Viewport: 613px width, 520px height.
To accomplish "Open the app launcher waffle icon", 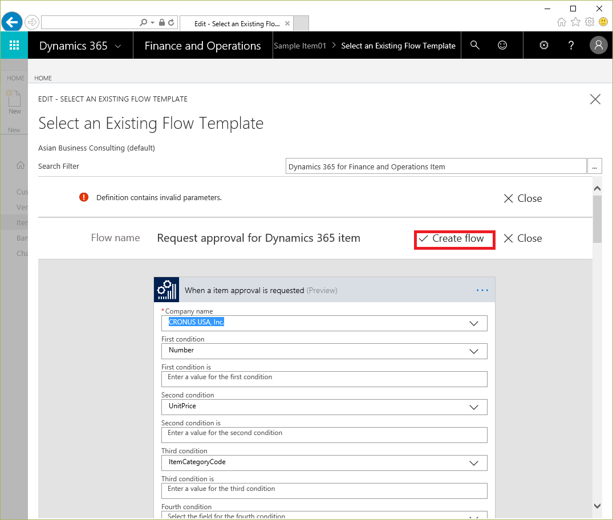I will pyautogui.click(x=14, y=46).
